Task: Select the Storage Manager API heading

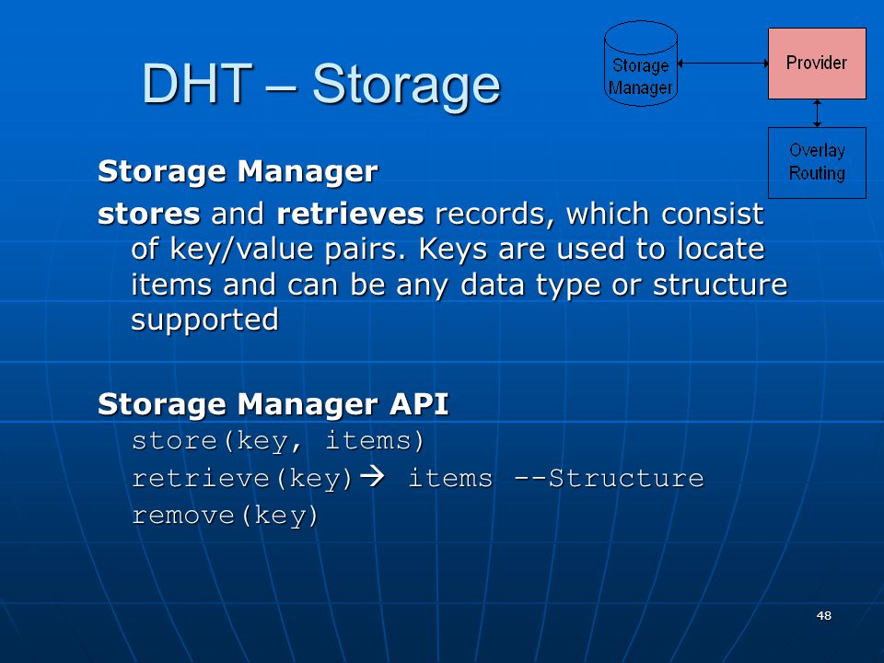Action: 273,403
